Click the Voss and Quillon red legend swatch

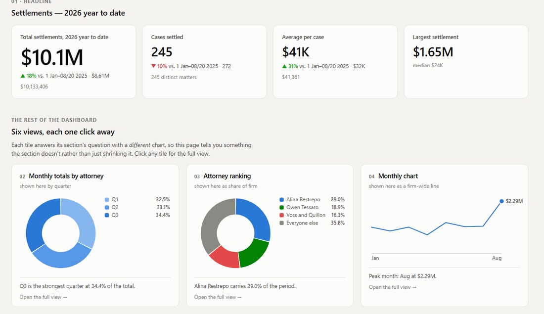[282, 215]
